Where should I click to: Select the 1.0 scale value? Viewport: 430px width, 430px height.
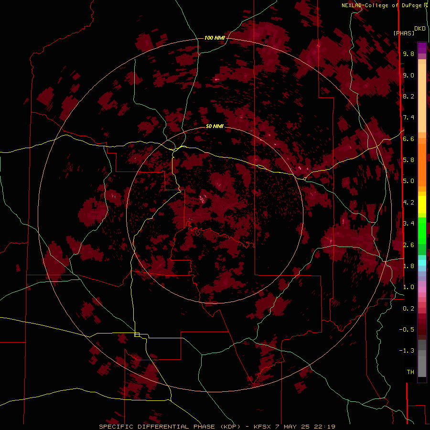(x=408, y=287)
